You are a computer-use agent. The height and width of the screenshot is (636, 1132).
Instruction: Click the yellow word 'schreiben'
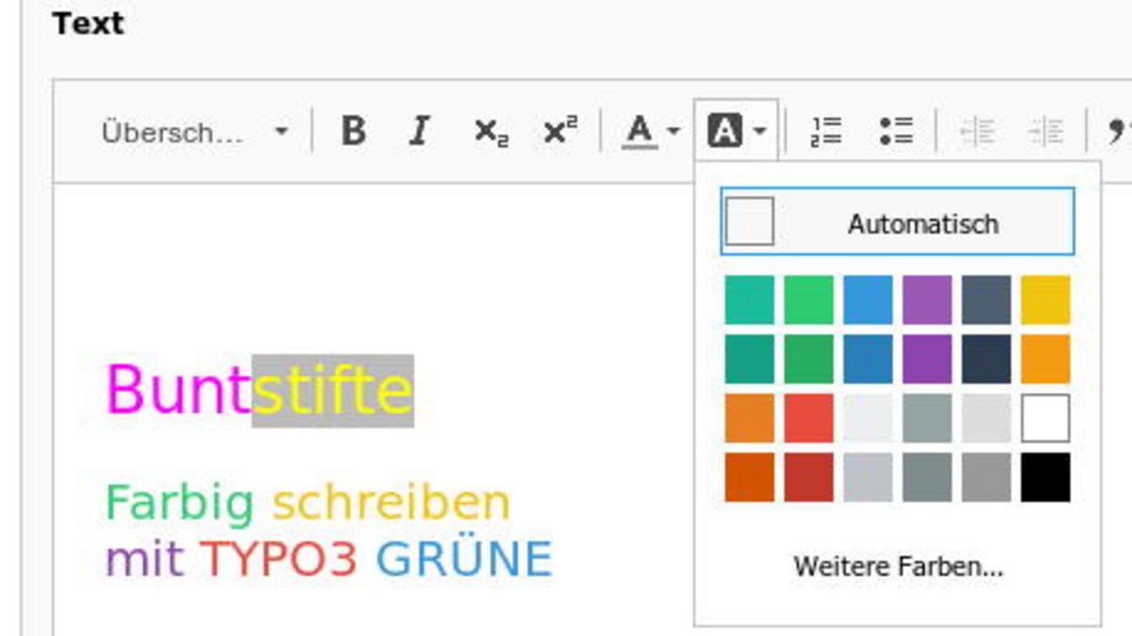point(391,503)
